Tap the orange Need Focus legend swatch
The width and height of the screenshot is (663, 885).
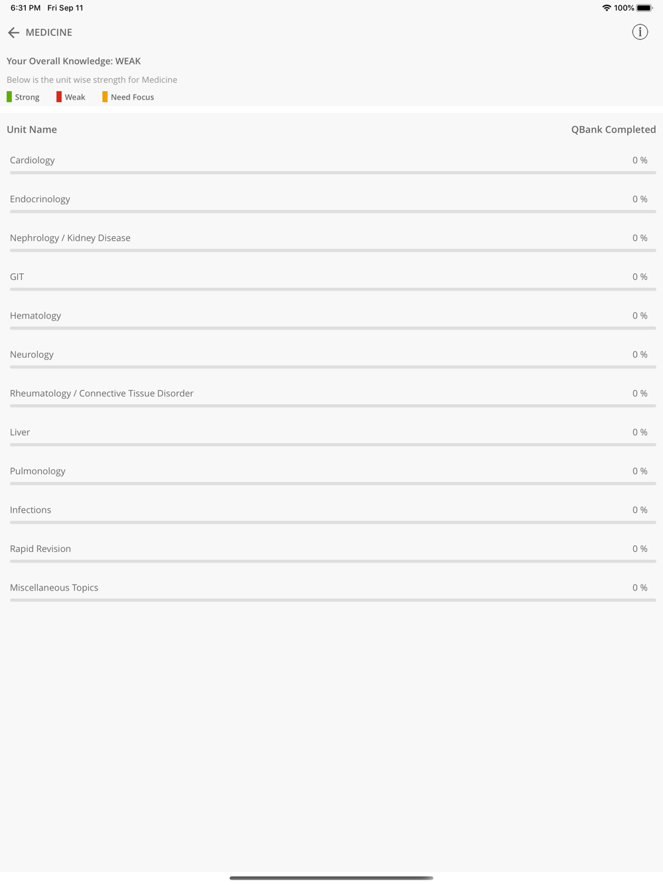click(105, 97)
